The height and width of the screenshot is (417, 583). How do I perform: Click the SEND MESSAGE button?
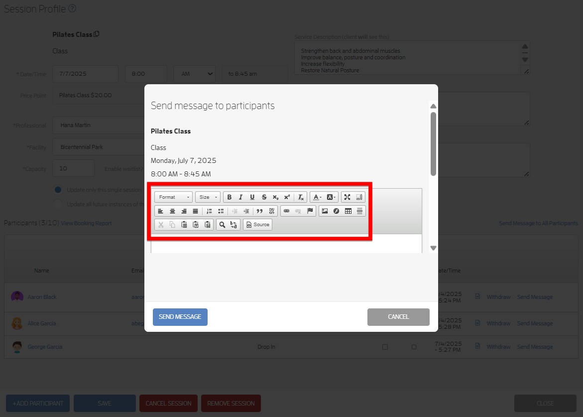(x=180, y=317)
